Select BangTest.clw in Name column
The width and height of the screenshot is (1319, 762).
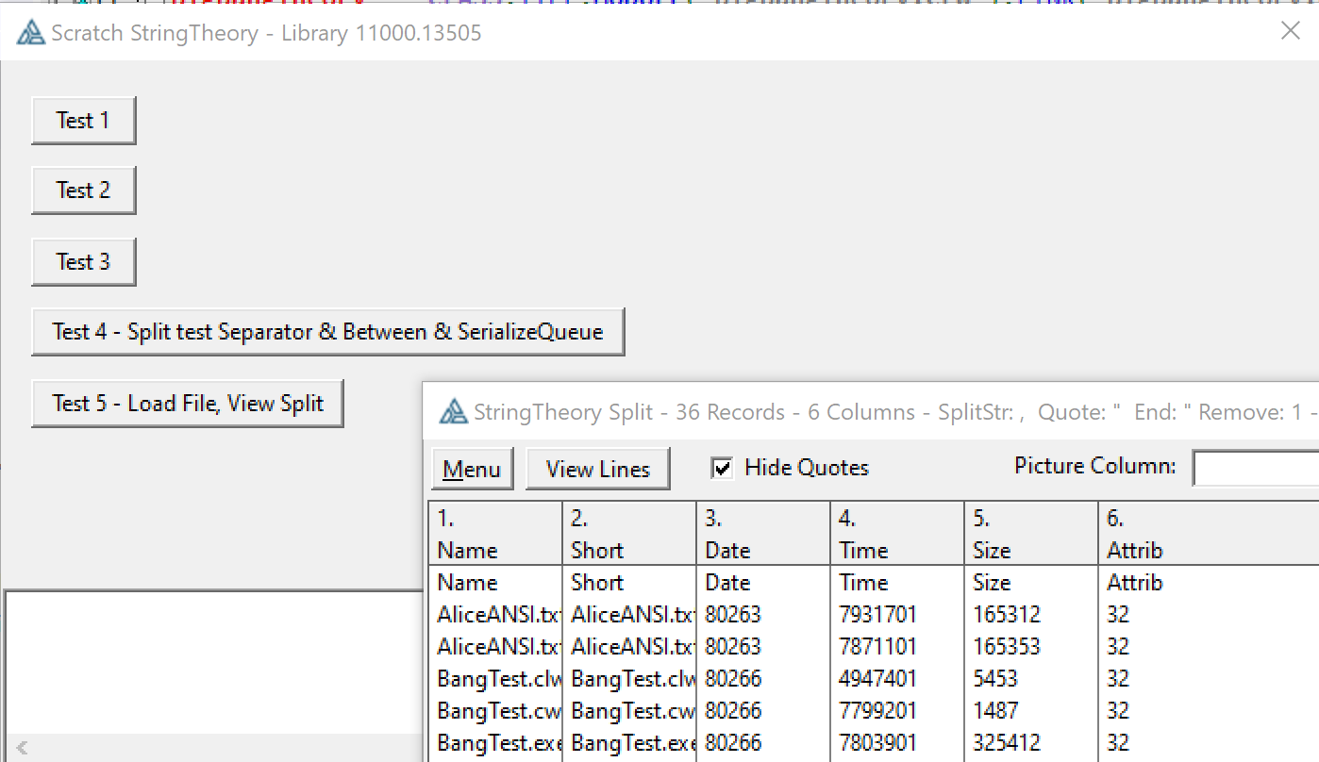496,679
